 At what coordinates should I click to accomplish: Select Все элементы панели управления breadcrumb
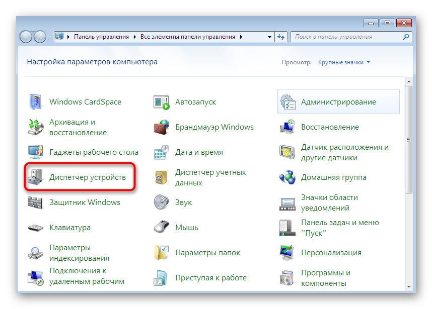click(x=188, y=37)
